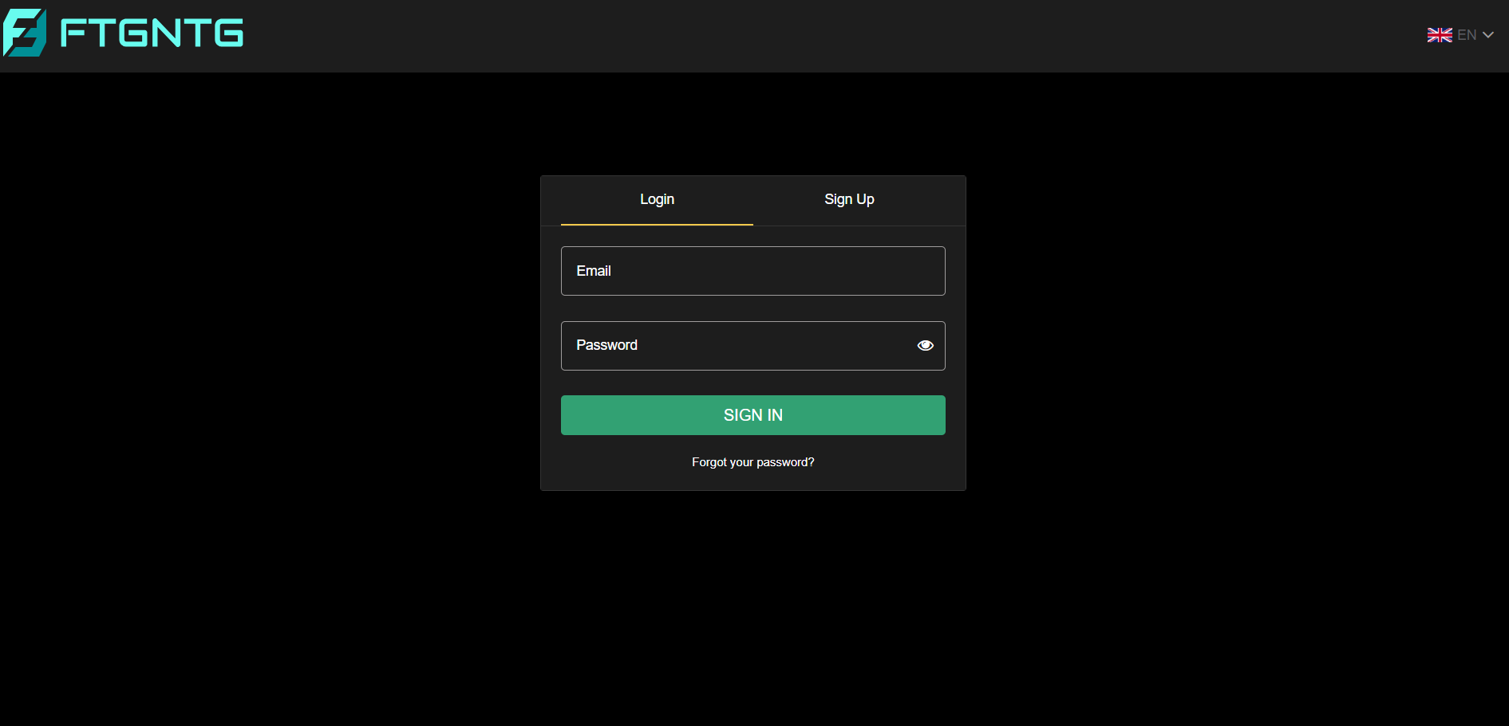Viewport: 1509px width, 726px height.
Task: Click the FTGNTG logo emblem
Action: click(24, 33)
